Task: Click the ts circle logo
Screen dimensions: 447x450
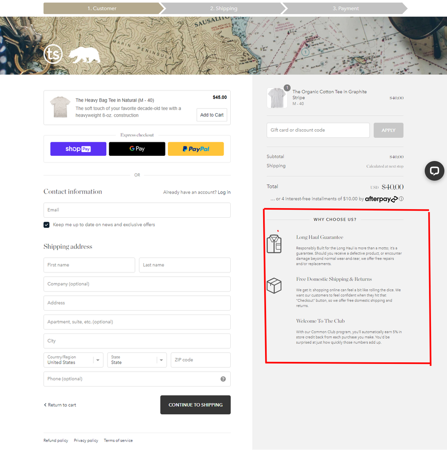Action: coord(53,54)
